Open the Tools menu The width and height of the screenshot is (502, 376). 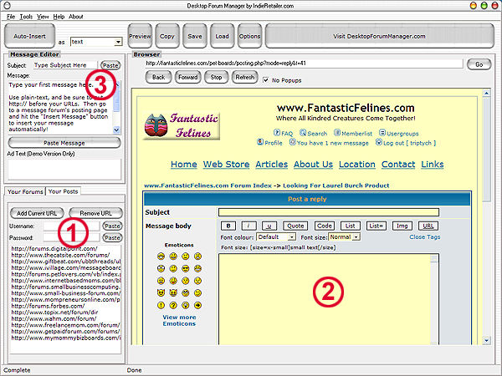click(x=26, y=16)
